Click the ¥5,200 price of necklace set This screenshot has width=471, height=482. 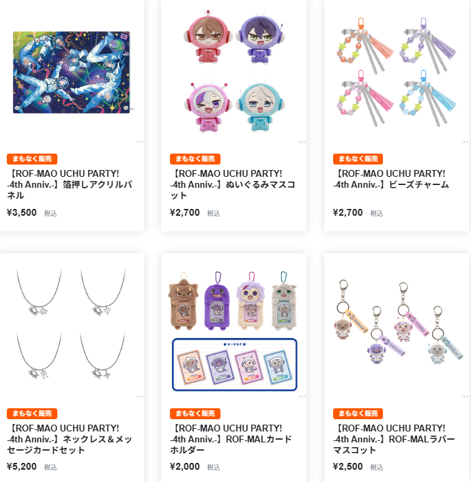(x=22, y=466)
